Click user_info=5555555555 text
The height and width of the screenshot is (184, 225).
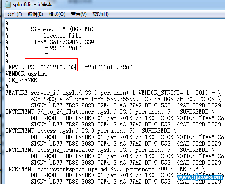107,99
